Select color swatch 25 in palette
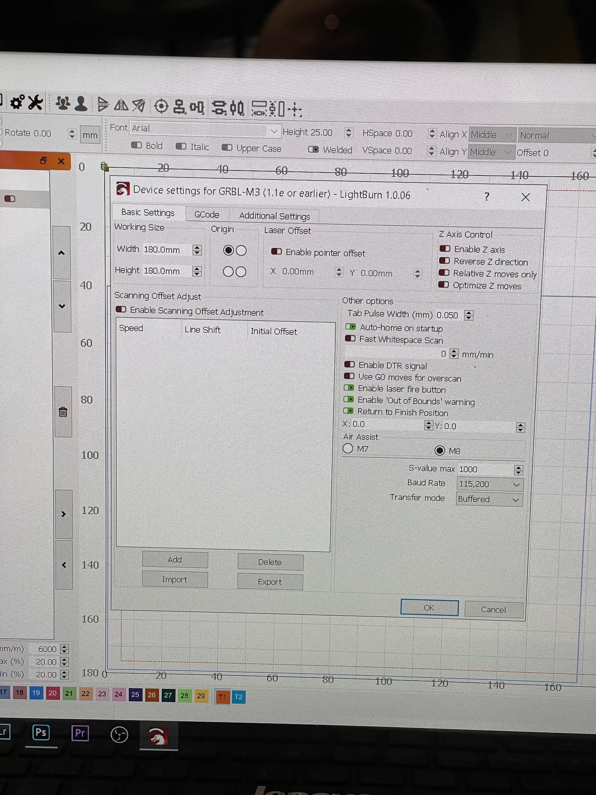The image size is (596, 795). 135,694
